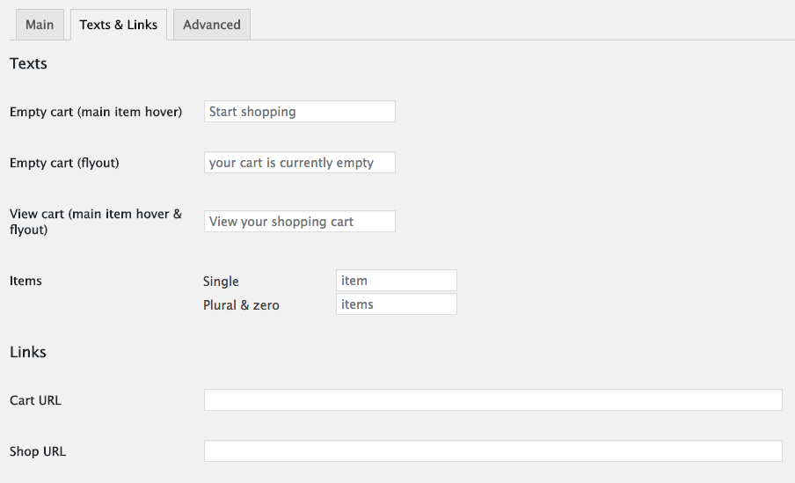Click the 'Single' label text
Viewport: 795px width, 483px height.
(x=221, y=282)
